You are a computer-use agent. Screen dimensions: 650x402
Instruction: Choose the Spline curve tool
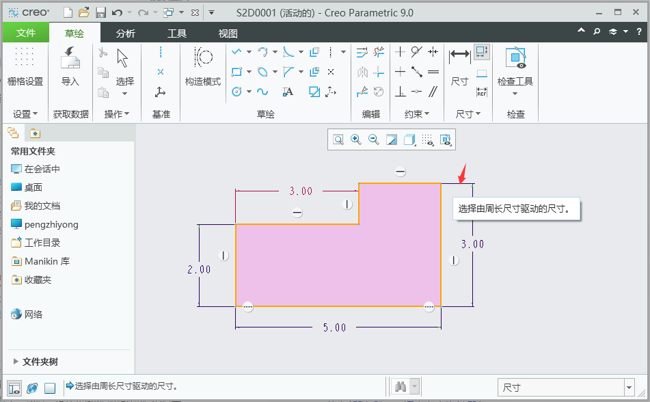[x=262, y=92]
